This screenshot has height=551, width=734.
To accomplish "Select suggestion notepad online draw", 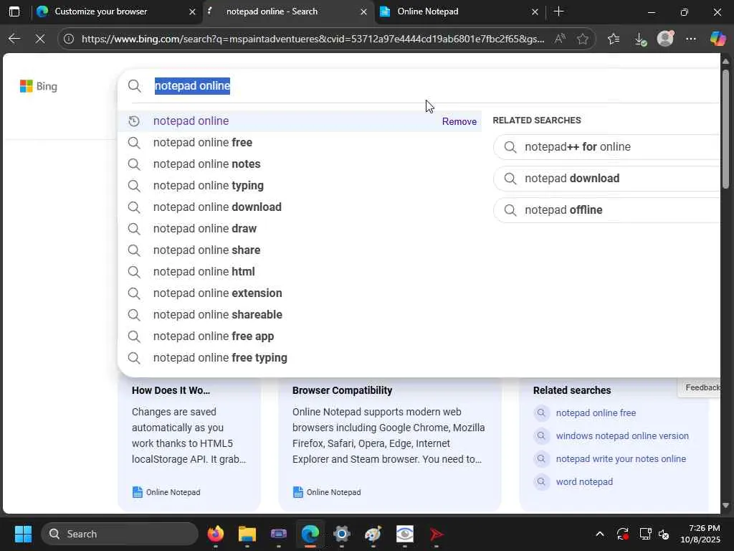I will pyautogui.click(x=300, y=229).
